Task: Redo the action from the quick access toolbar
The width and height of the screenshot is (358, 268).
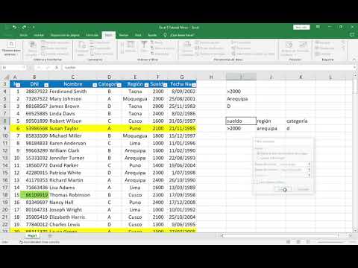Action: point(24,27)
